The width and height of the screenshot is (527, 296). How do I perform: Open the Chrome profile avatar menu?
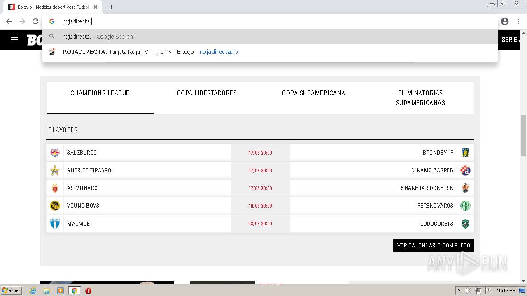[x=505, y=21]
